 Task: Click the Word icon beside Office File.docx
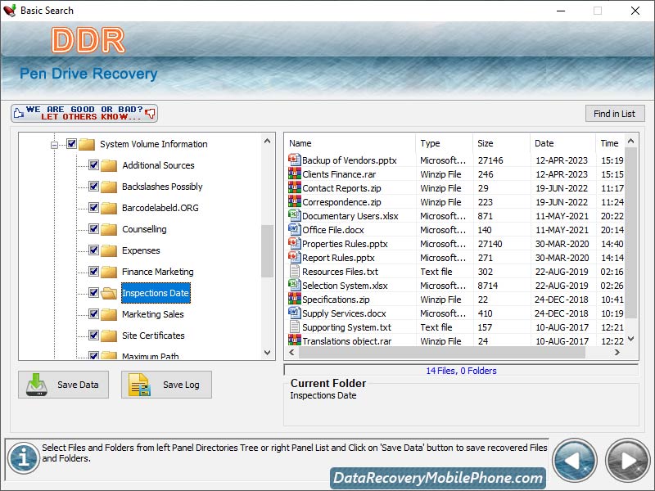pyautogui.click(x=296, y=230)
